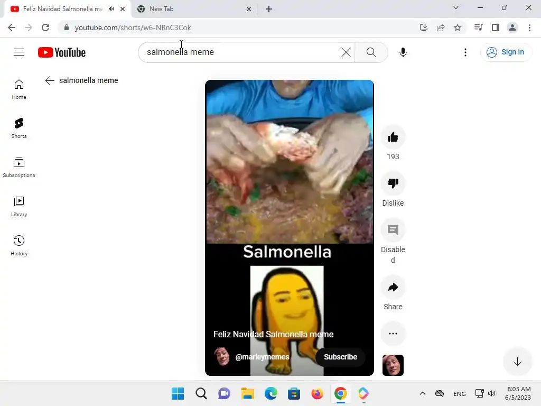Open Home in the sidebar
This screenshot has width=541, height=406.
pos(19,89)
